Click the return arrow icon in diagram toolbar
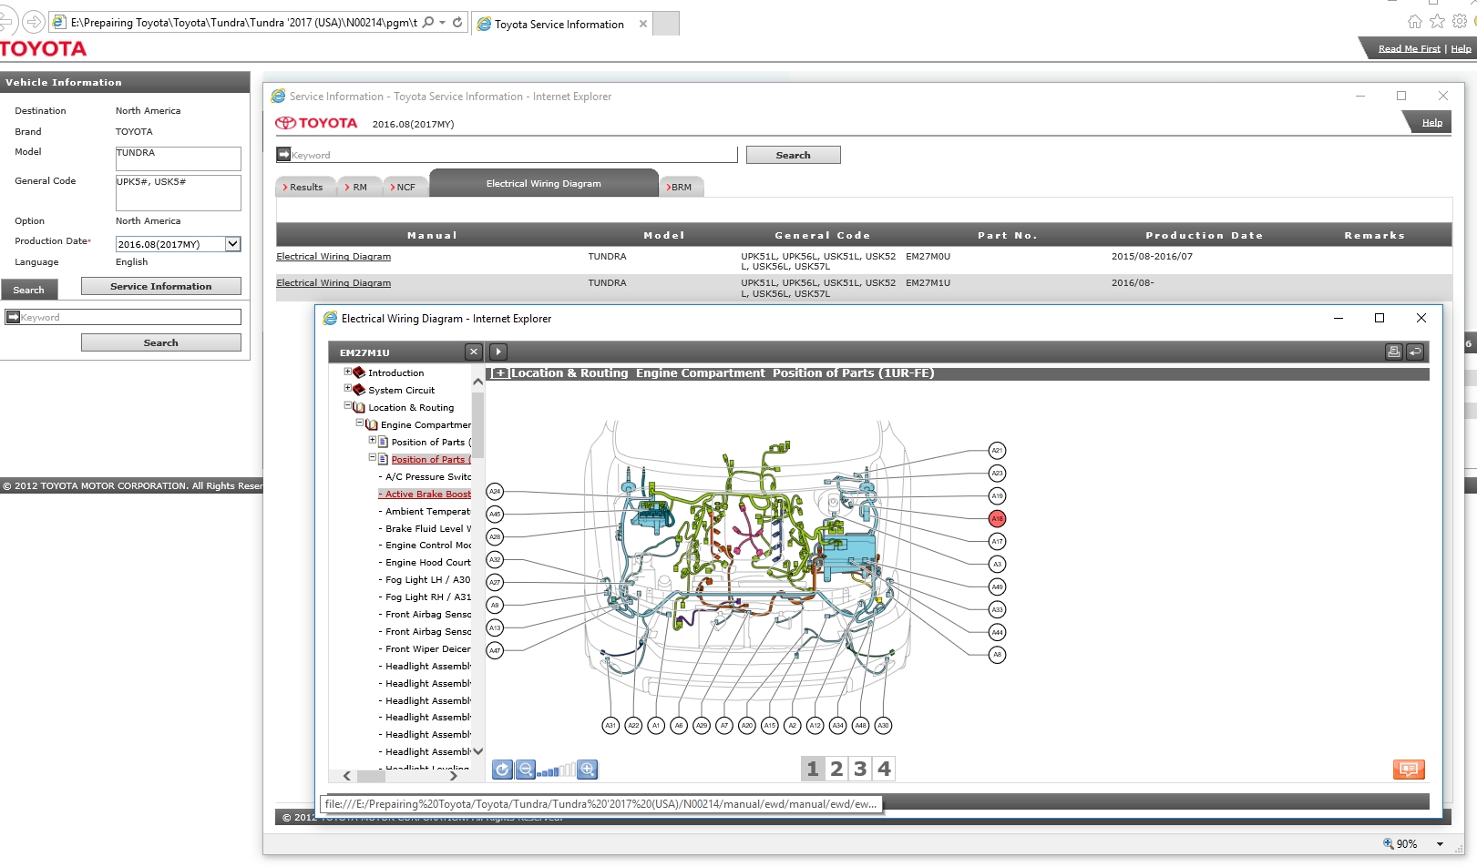The height and width of the screenshot is (867, 1477). (x=1415, y=352)
